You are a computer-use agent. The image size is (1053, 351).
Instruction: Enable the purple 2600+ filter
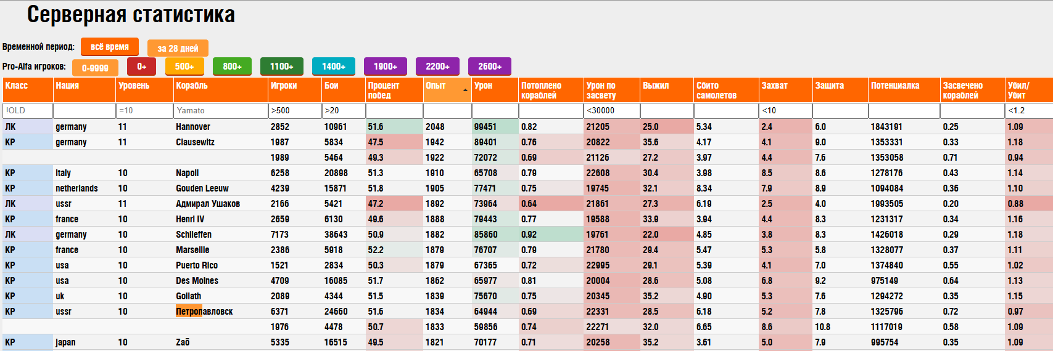[489, 67]
